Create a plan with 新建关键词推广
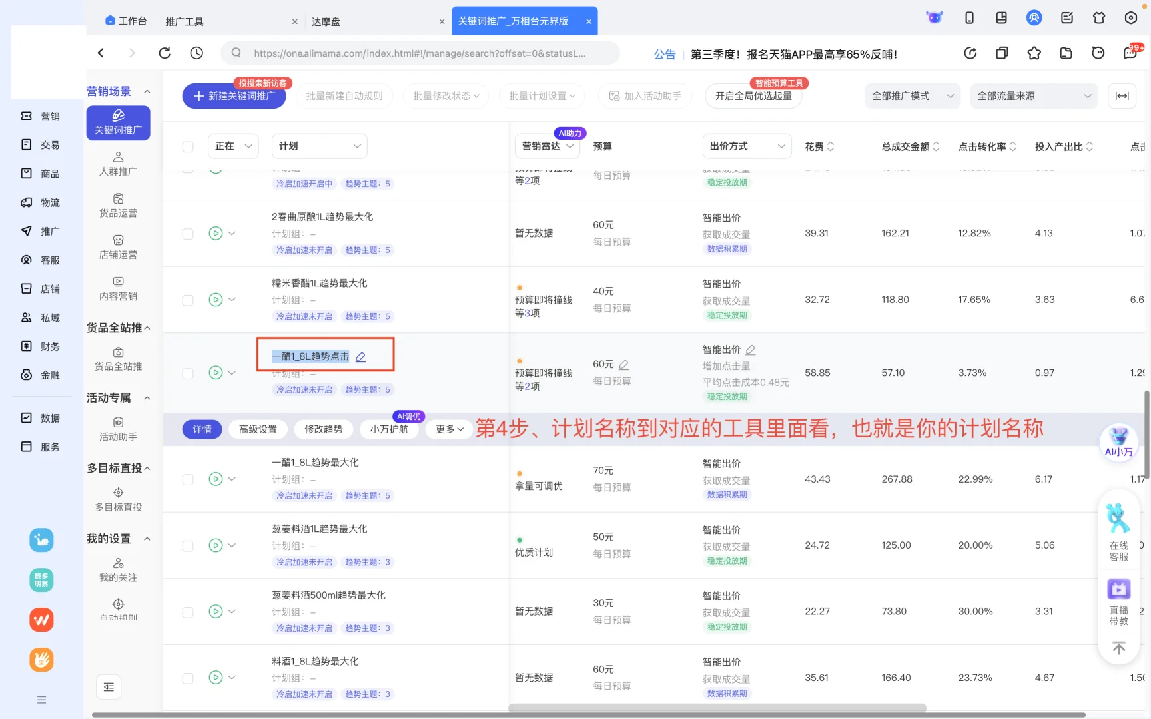 pyautogui.click(x=234, y=96)
